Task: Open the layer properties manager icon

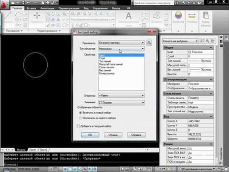Action: pos(73,14)
